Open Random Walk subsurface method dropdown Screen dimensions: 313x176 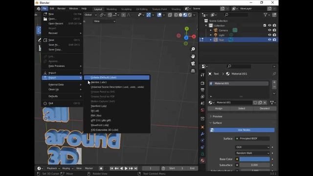click(x=252, y=153)
